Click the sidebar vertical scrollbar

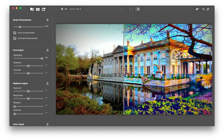point(53,53)
